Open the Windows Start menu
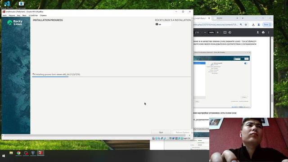This screenshot has width=288, height=162. click(x=4, y=156)
